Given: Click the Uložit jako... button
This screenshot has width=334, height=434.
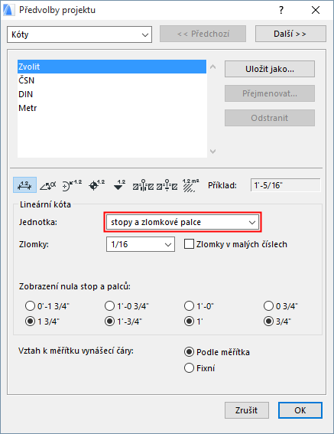Looking at the screenshot, I should click(x=270, y=69).
